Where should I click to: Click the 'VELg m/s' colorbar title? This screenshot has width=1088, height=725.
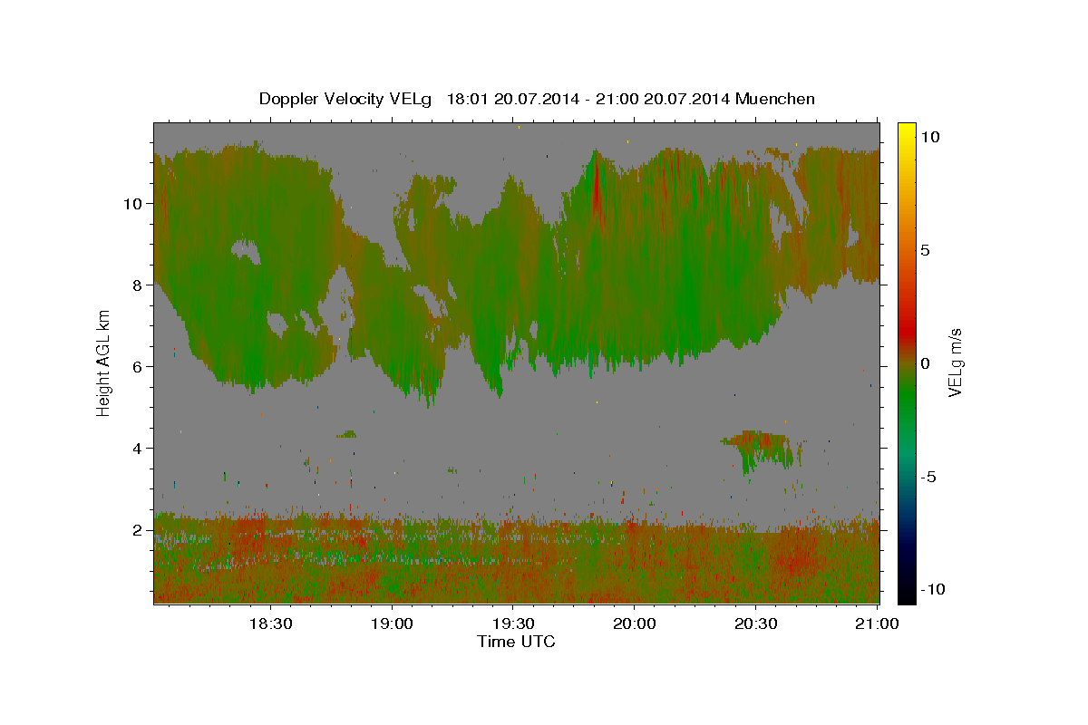(956, 362)
